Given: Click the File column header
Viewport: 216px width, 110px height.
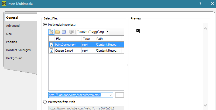Looking at the screenshot, I should coord(68,39).
